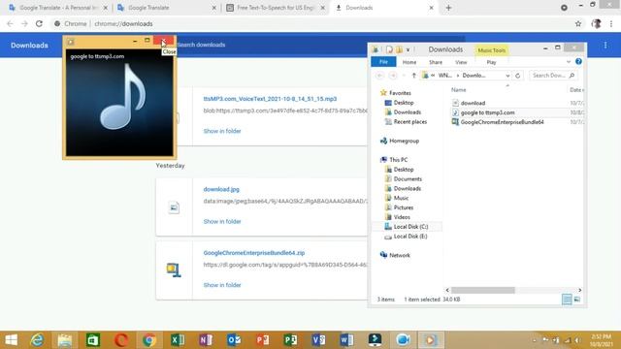Open PowerPoint from the taskbar
The height and width of the screenshot is (349, 621).
(x=262, y=340)
